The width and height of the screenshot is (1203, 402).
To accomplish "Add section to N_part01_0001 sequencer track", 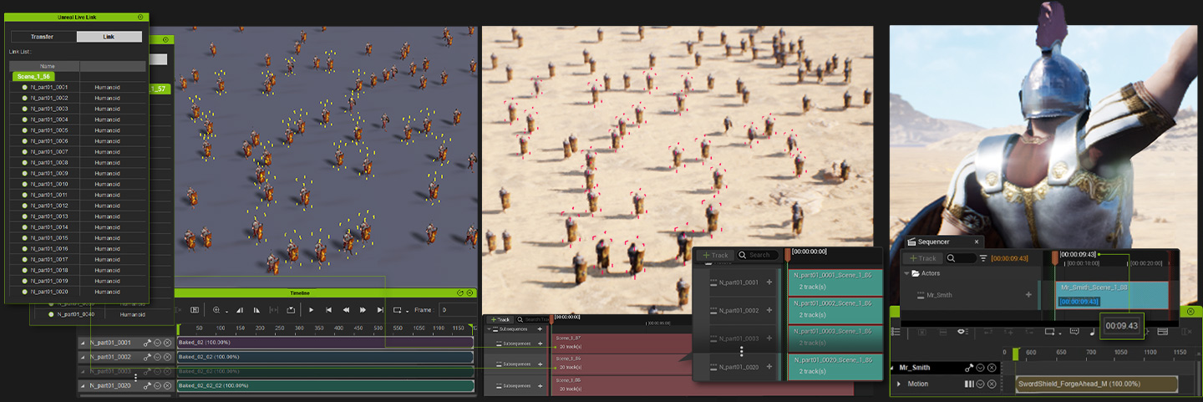I will click(x=769, y=282).
